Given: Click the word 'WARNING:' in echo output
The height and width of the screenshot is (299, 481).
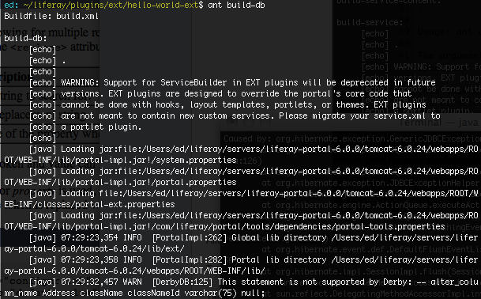Looking at the screenshot, I should 80,82.
